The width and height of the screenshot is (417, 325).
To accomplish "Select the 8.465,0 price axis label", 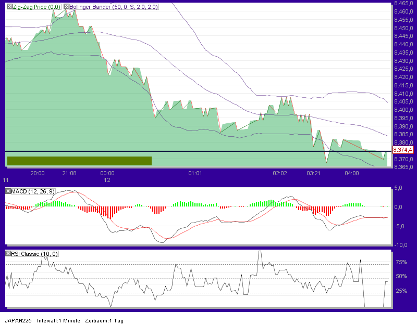I will (402, 4).
